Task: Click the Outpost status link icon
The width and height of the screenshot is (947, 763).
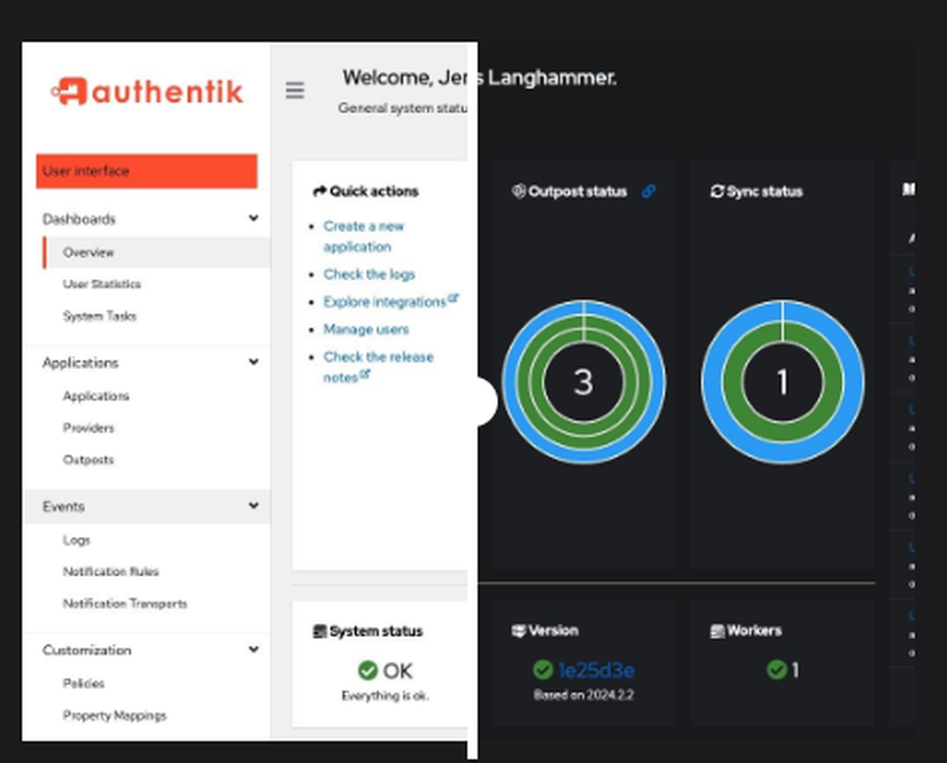Action: point(649,191)
